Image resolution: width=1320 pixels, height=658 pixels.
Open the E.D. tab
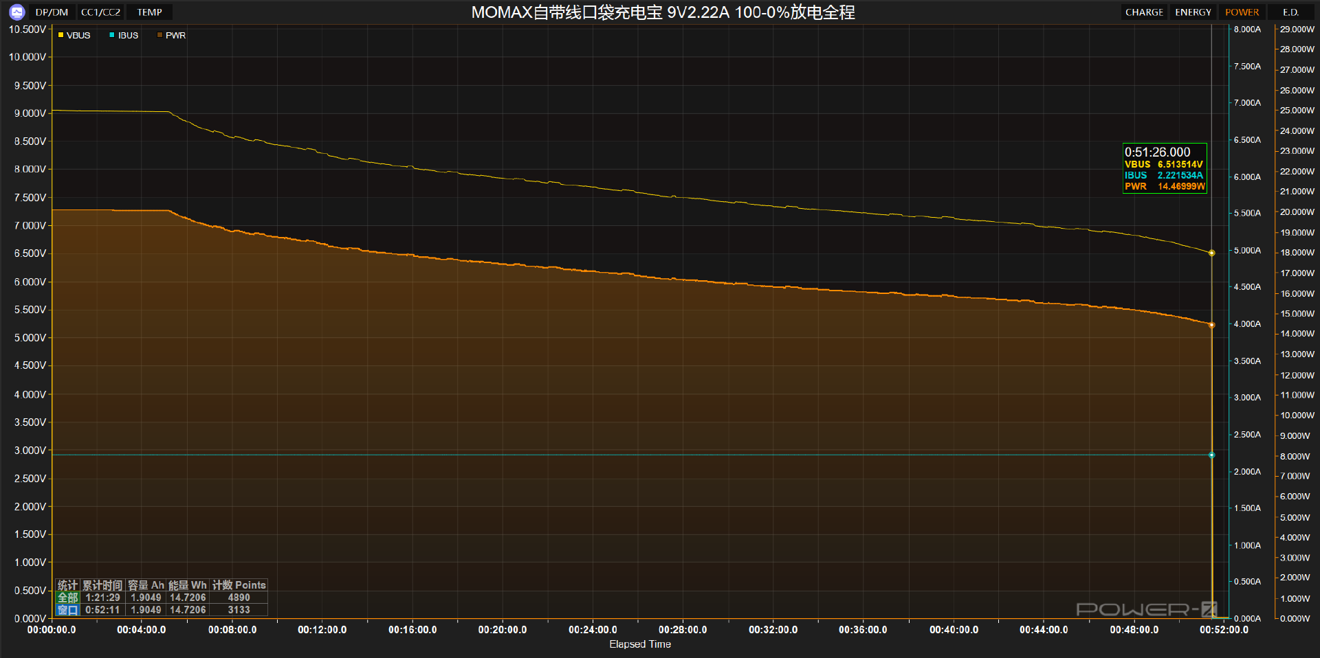coord(1290,12)
